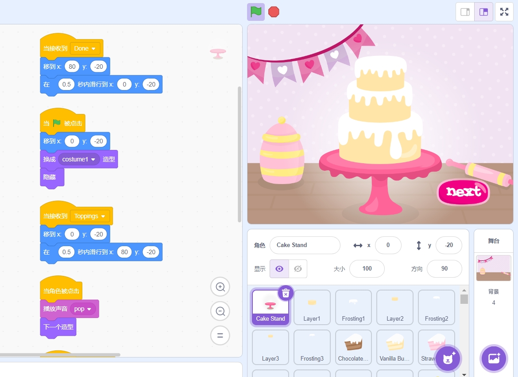Open the Toppings message dropdown
The width and height of the screenshot is (518, 377).
point(91,216)
